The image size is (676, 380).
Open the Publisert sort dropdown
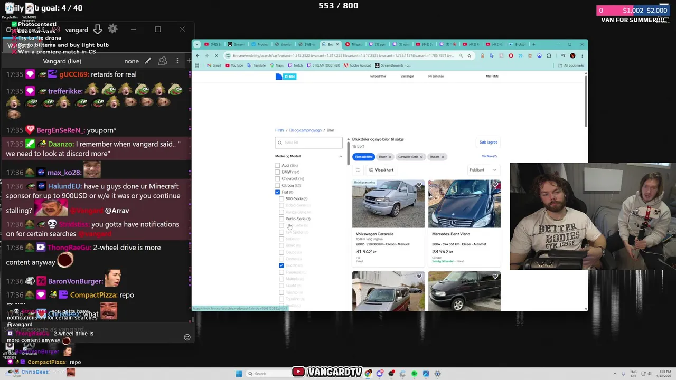(483, 170)
